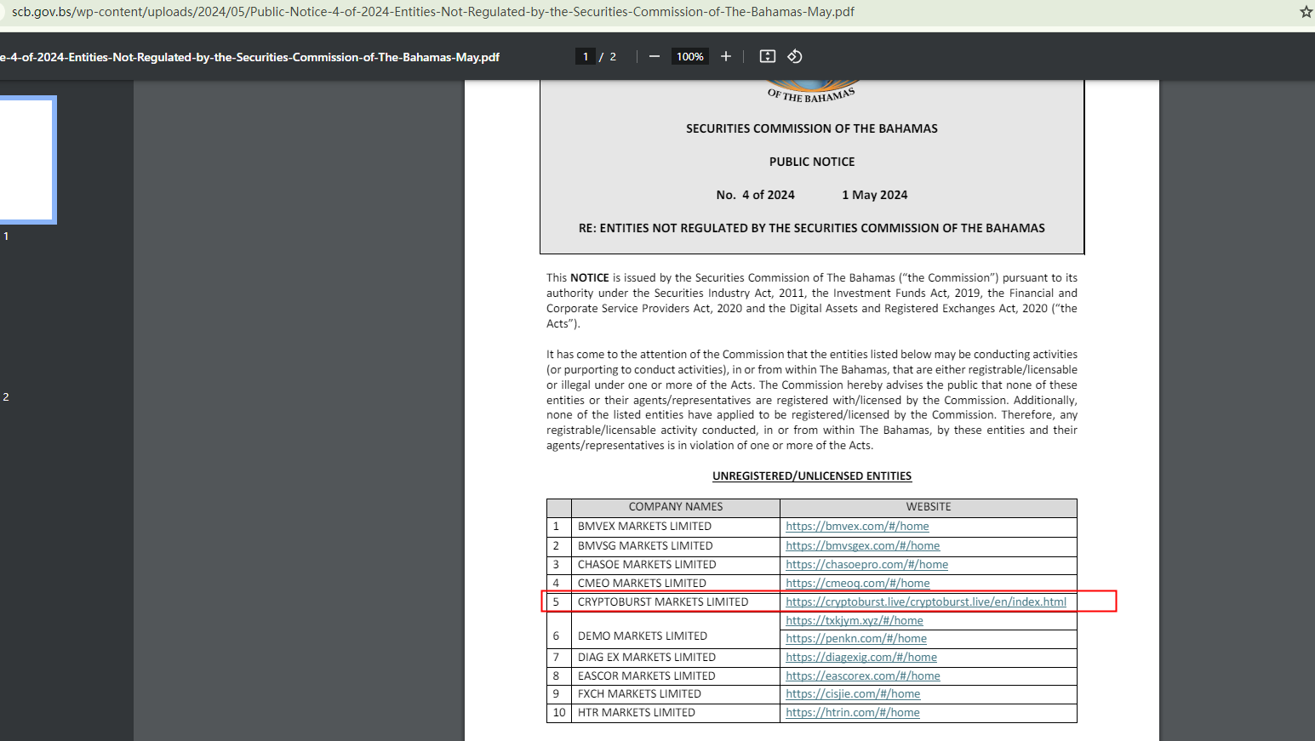Open the cryptoburst.live website link

click(x=925, y=602)
